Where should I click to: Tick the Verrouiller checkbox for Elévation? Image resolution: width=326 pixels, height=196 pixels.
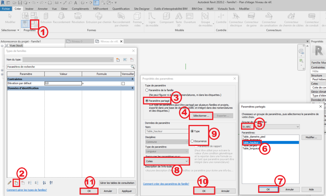coord(123,83)
